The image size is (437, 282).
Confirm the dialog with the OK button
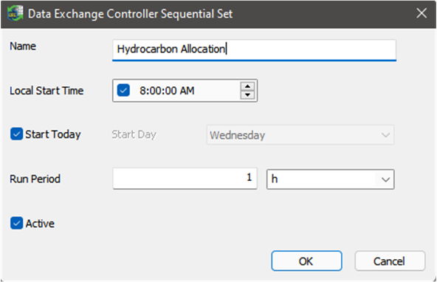[306, 261]
